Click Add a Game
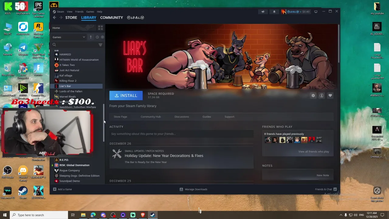 (62, 189)
